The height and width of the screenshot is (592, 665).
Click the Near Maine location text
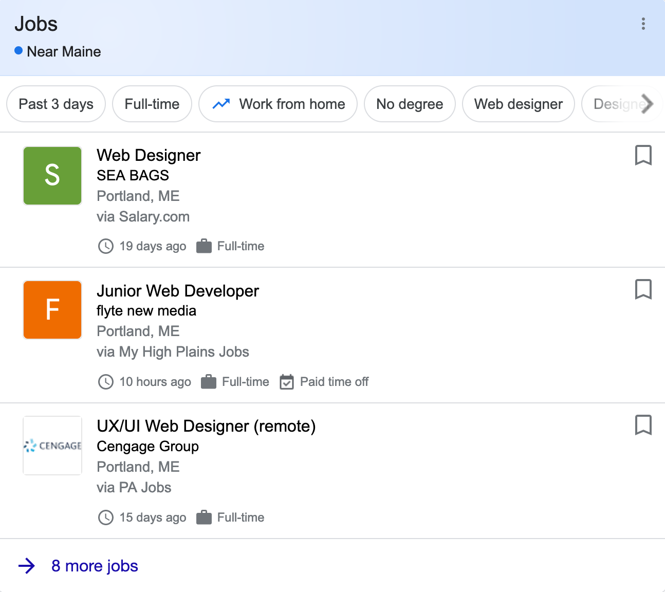(x=63, y=51)
